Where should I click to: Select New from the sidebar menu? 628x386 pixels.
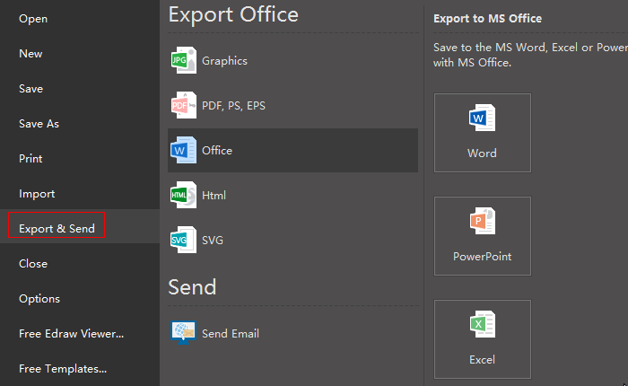31,54
